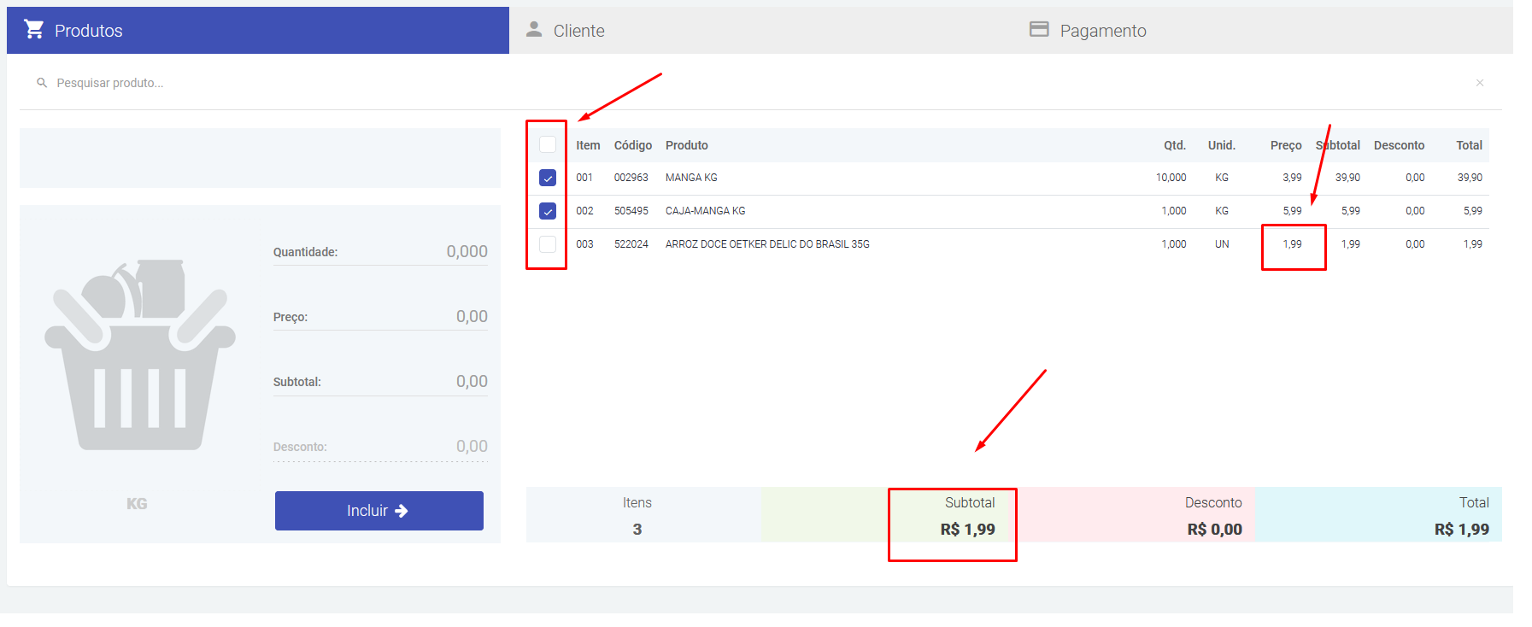
Task: Focus the Pesquisar produto search field
Action: pyautogui.click(x=342, y=83)
